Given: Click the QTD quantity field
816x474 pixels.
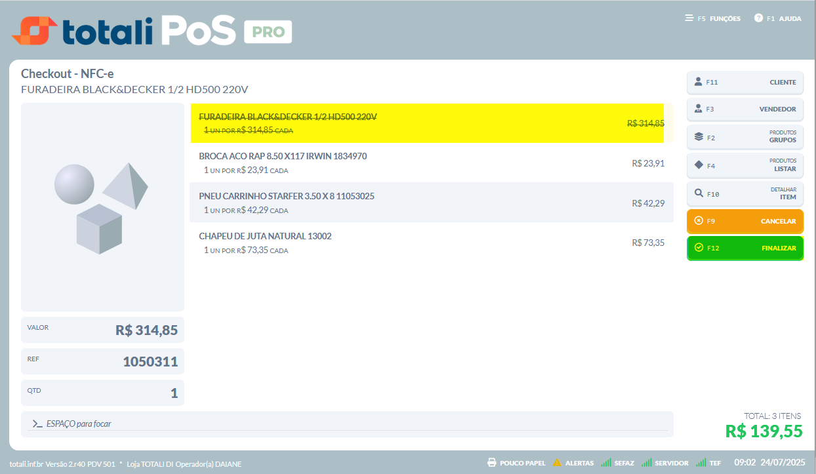Looking at the screenshot, I should [102, 393].
